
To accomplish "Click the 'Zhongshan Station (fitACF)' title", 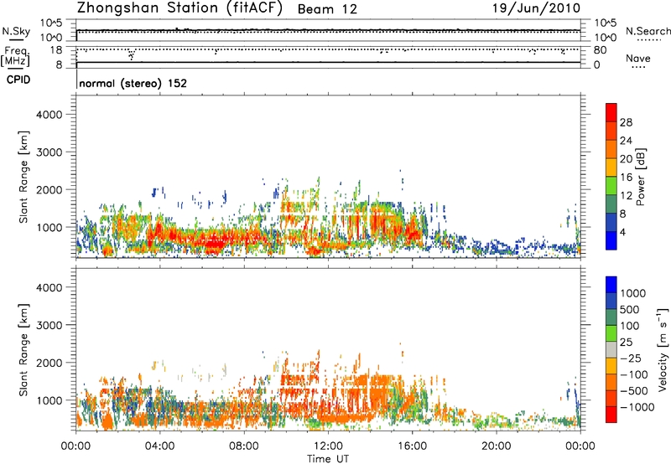I will click(x=179, y=8).
